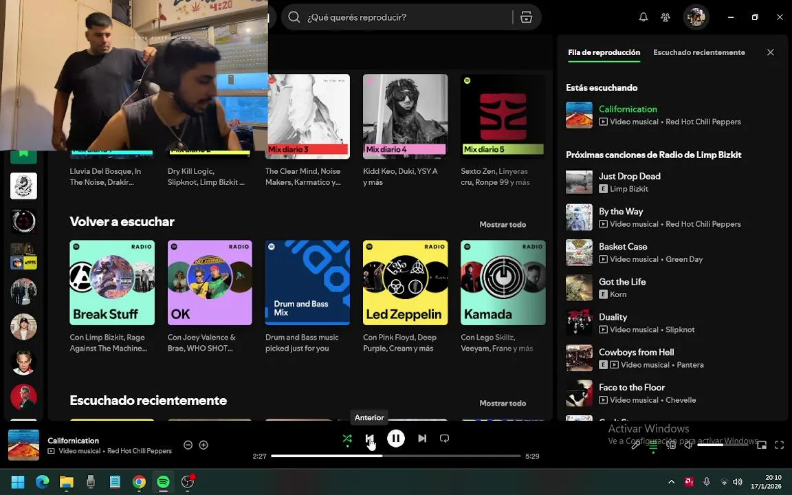Open the white dragon-art sidebar playlist
Viewport: 792px width, 495px height.
coord(24,186)
